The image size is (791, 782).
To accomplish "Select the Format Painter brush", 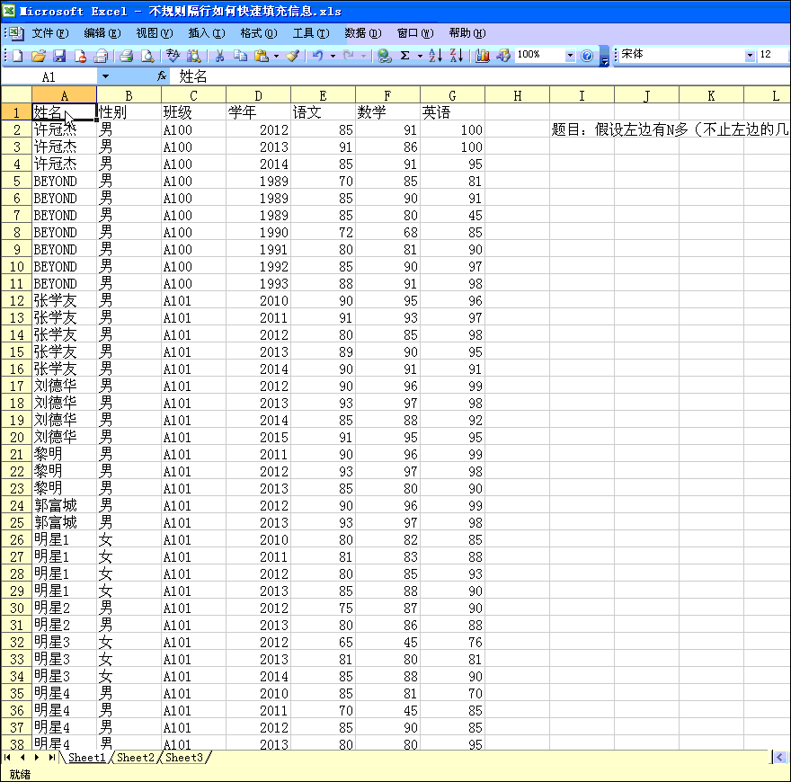I will [292, 56].
